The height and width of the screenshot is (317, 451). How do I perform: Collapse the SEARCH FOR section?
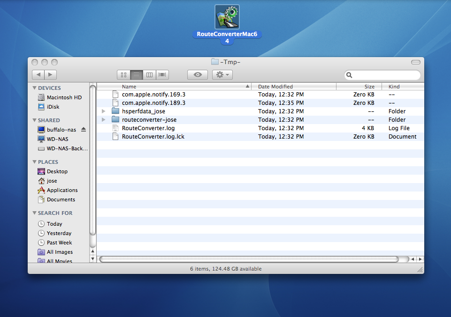35,213
